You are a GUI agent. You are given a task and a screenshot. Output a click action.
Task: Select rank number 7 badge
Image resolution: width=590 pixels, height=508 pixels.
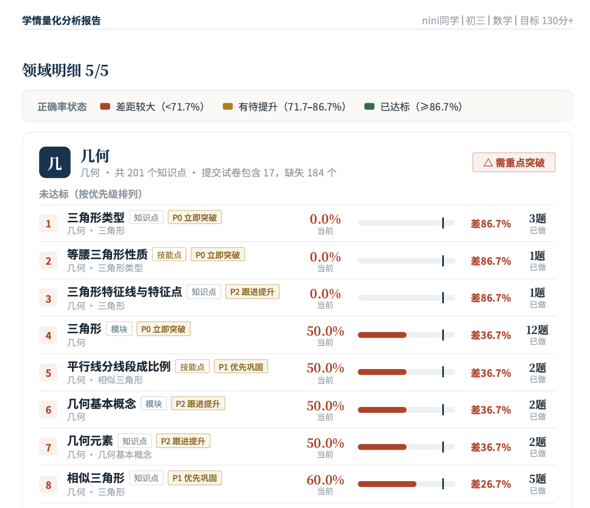[48, 448]
